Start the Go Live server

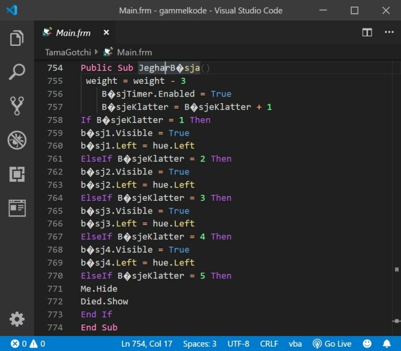tap(332, 344)
